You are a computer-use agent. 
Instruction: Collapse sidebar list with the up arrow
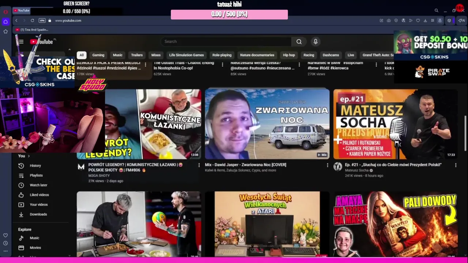(69, 50)
